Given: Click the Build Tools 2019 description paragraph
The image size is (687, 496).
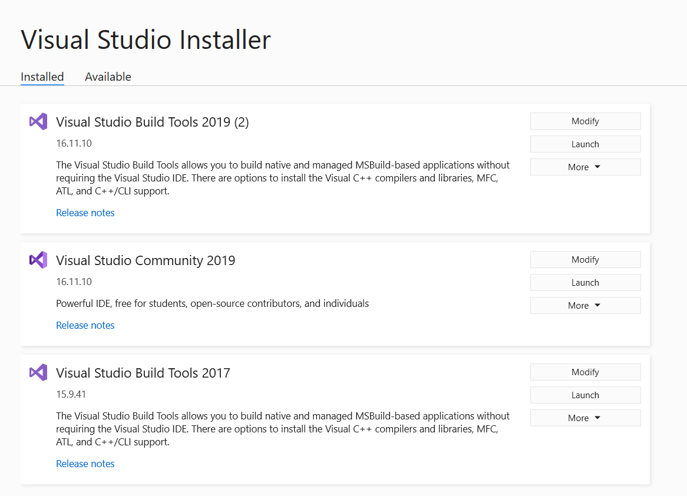Looking at the screenshot, I should [283, 178].
